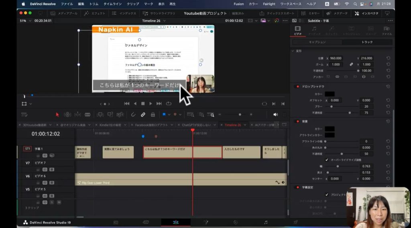
Task: Open the Fusion menu in menu bar
Action: click(238, 4)
